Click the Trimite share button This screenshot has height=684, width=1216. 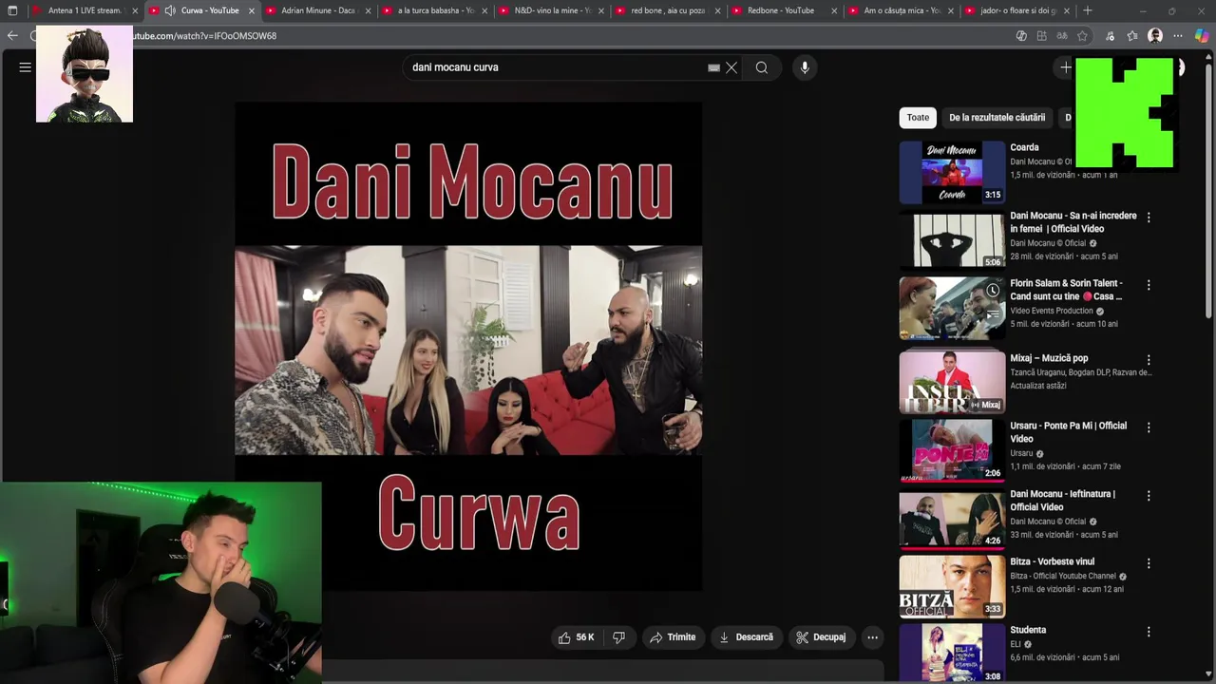point(673,637)
